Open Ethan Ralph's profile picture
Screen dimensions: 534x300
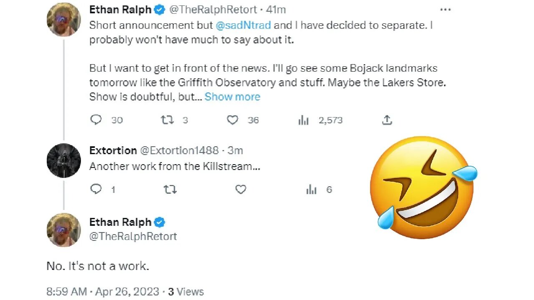click(x=63, y=20)
